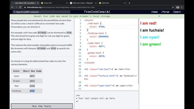Click #000000 value on editor line 6
Image resolution: width=194 pixels, height=109 pixels.
103,37
